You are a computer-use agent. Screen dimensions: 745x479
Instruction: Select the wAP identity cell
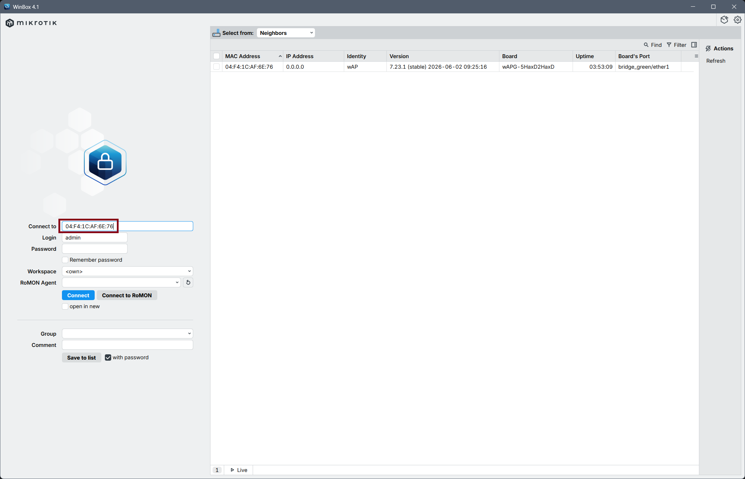coord(365,67)
